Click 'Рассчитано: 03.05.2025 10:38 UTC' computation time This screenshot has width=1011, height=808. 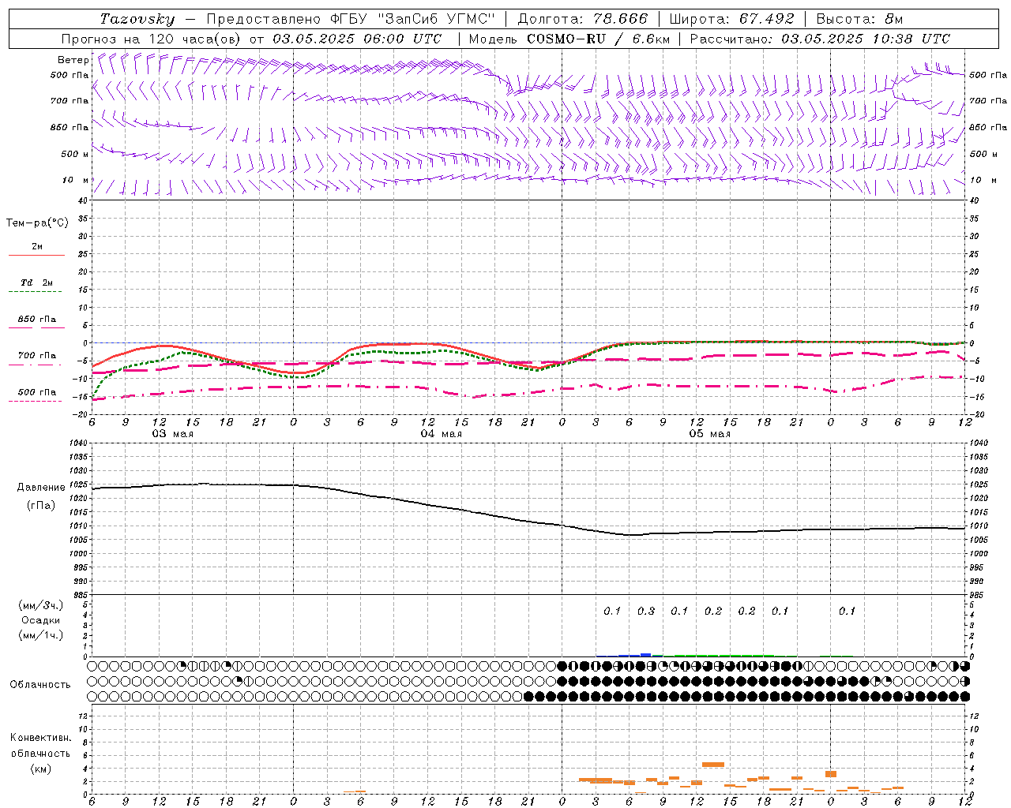820,39
